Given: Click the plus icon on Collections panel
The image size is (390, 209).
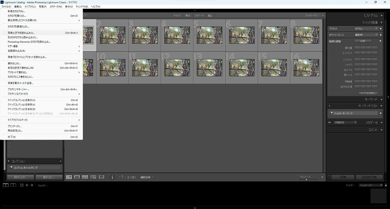Looking at the screenshot, I should coord(61,161).
